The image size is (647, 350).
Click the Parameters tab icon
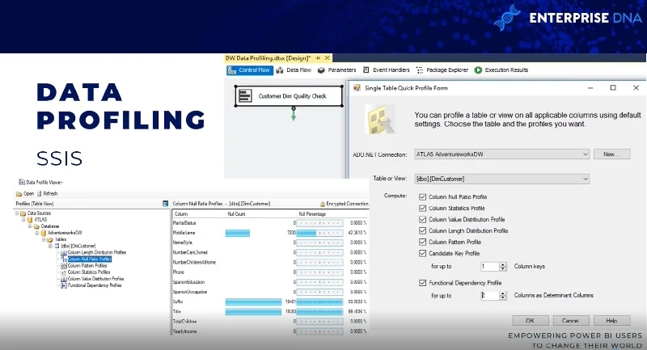321,70
